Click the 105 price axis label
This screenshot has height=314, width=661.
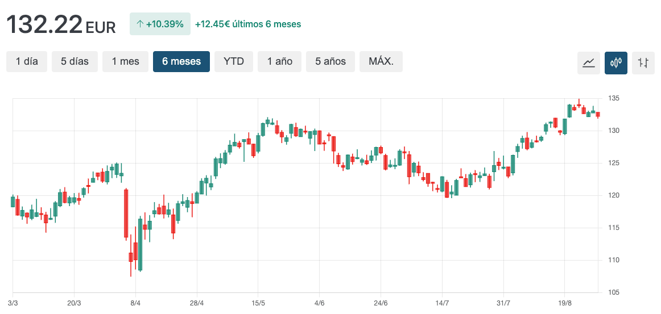[612, 292]
